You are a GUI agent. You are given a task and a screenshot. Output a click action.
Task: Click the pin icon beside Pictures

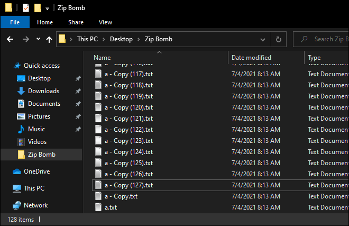pos(78,116)
